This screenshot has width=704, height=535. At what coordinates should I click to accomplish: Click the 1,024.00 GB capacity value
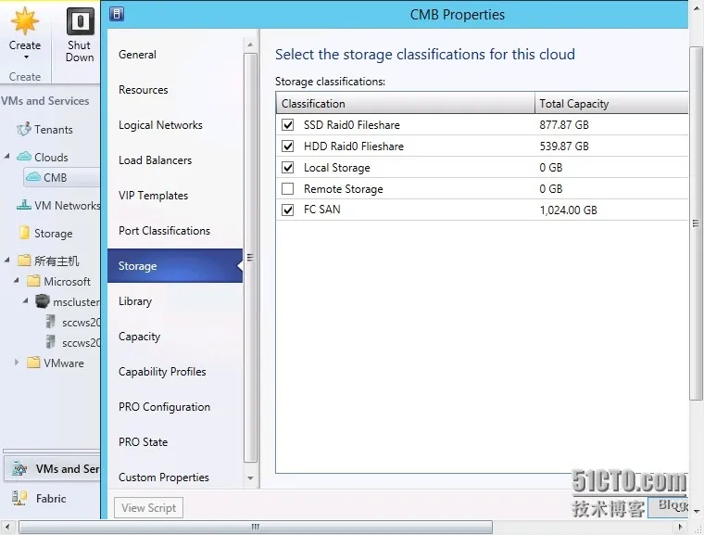coord(568,210)
